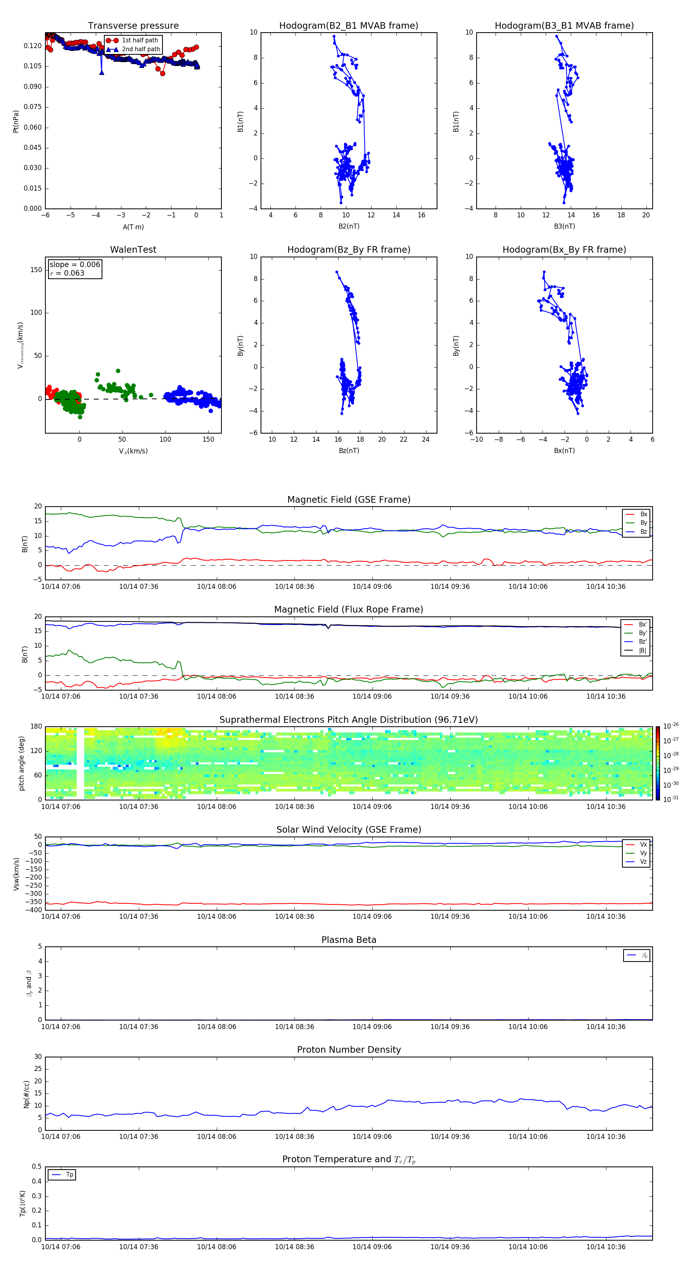Click the 'V_remaining(km/s)' y-axis label
698x1281 pixels.
(x=21, y=345)
